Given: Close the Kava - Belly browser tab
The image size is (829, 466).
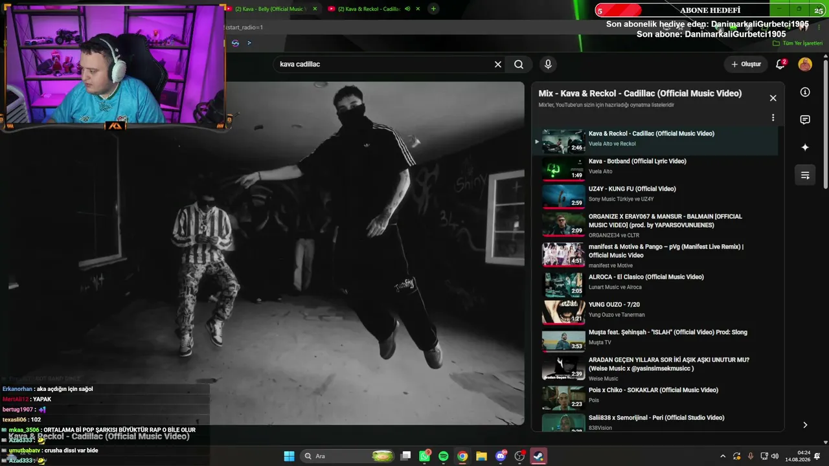Looking at the screenshot, I should tap(315, 9).
